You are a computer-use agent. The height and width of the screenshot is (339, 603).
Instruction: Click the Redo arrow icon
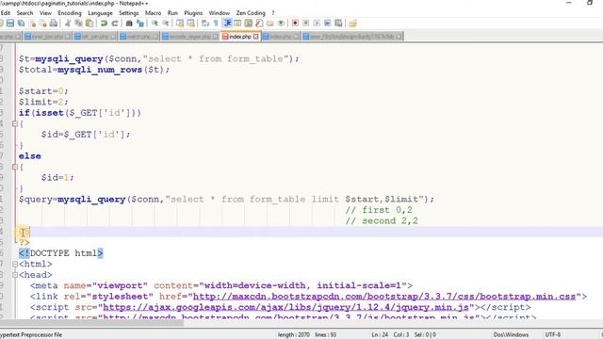click(x=115, y=24)
